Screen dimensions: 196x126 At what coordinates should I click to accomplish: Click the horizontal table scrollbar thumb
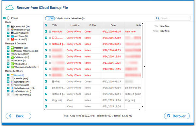[87, 110]
